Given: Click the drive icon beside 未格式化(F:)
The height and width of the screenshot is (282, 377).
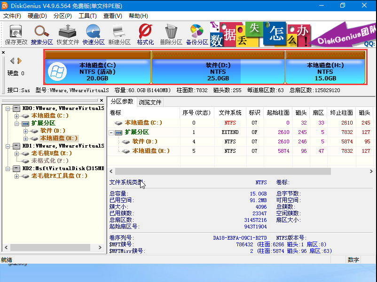Looking at the screenshot, I should coord(25,161).
